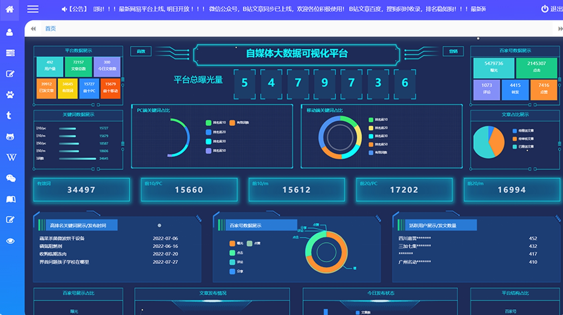The height and width of the screenshot is (315, 563).
Task: Toggle 曝光 legend in 百家号数据展示 chart
Action: [x=232, y=243]
